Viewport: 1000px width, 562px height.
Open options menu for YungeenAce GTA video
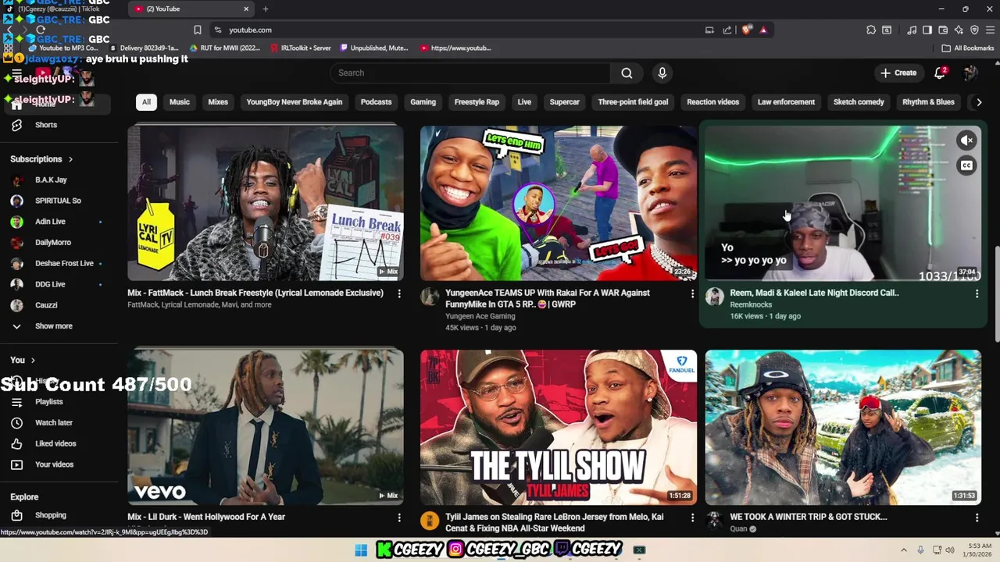(691, 293)
